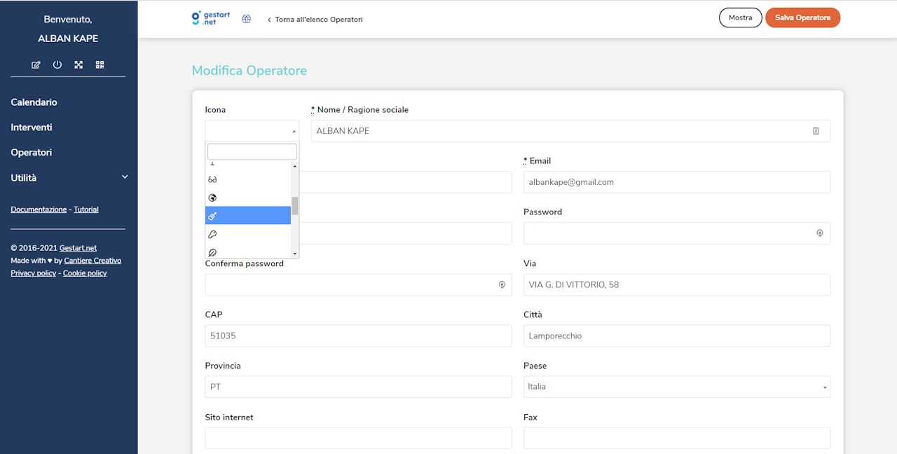Select the glasses icon in the list

pos(213,179)
